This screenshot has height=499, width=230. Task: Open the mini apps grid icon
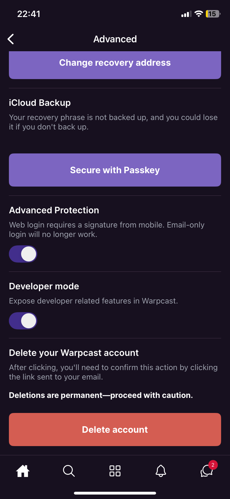coord(115,471)
